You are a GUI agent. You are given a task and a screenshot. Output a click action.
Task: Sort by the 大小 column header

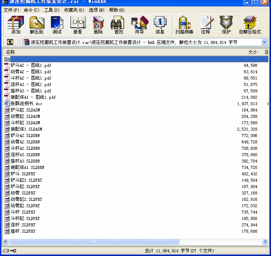coord(220,52)
